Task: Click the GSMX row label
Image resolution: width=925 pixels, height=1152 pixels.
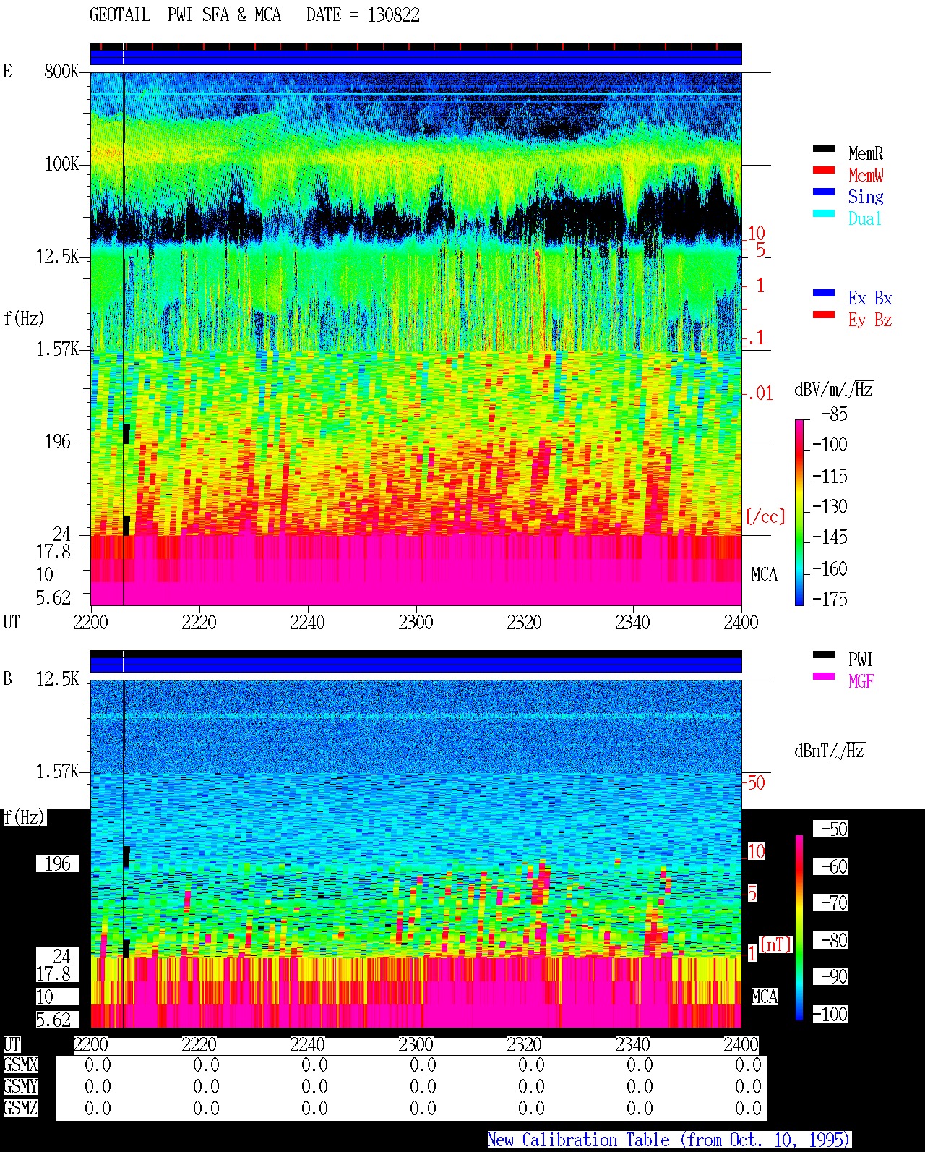Action: coord(20,1064)
